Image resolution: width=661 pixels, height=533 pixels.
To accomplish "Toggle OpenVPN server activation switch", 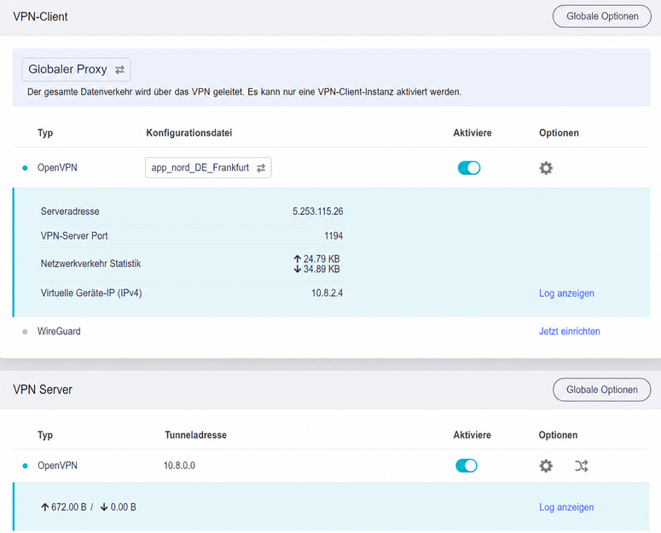I will (x=467, y=466).
